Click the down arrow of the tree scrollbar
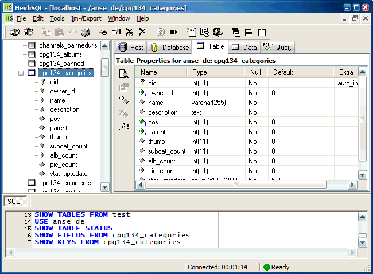The image size is (373, 274). (x=105, y=187)
